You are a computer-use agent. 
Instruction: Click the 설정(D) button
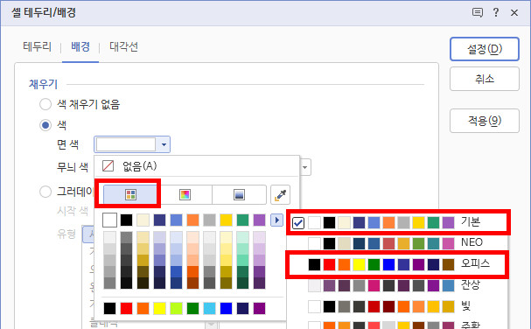[485, 49]
